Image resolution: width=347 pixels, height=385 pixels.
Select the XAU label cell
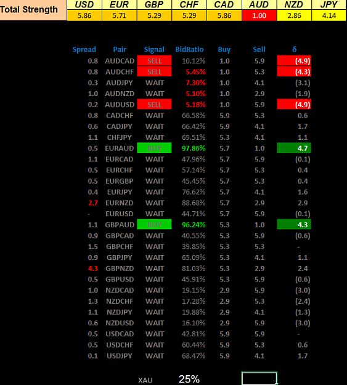pyautogui.click(x=145, y=381)
